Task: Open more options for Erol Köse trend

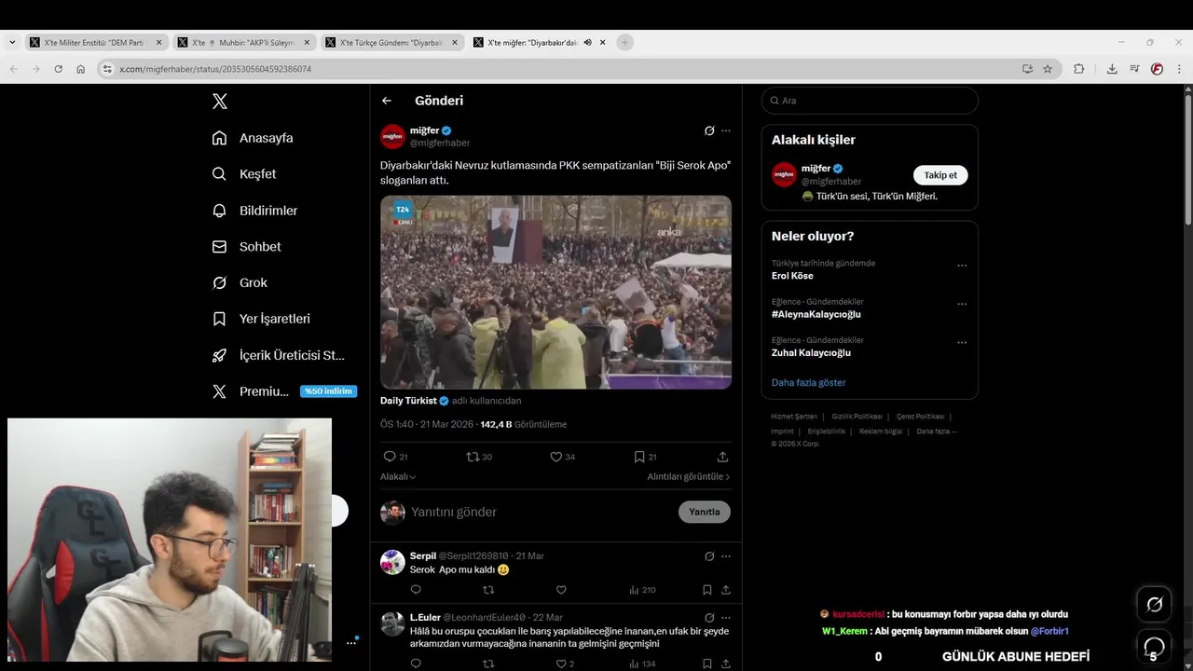Action: [962, 266]
